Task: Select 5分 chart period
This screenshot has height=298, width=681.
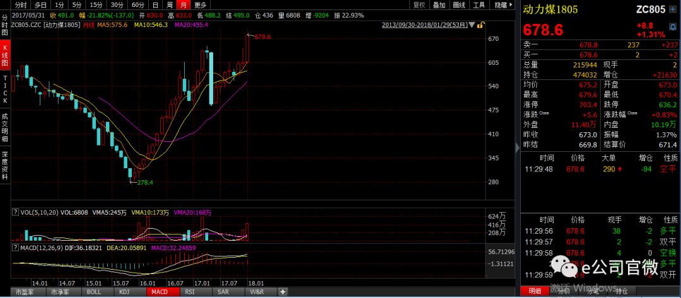Action: pyautogui.click(x=77, y=5)
